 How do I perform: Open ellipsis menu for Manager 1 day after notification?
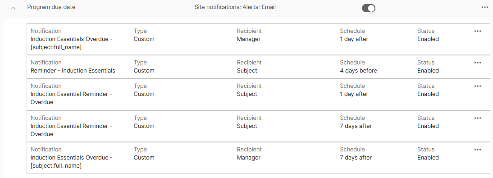(478, 31)
